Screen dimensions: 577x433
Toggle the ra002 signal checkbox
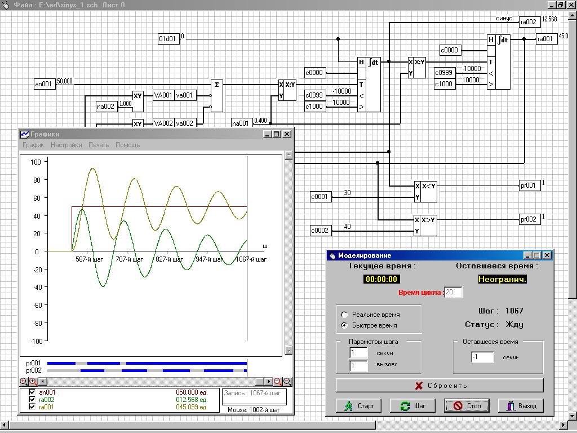click(x=32, y=400)
